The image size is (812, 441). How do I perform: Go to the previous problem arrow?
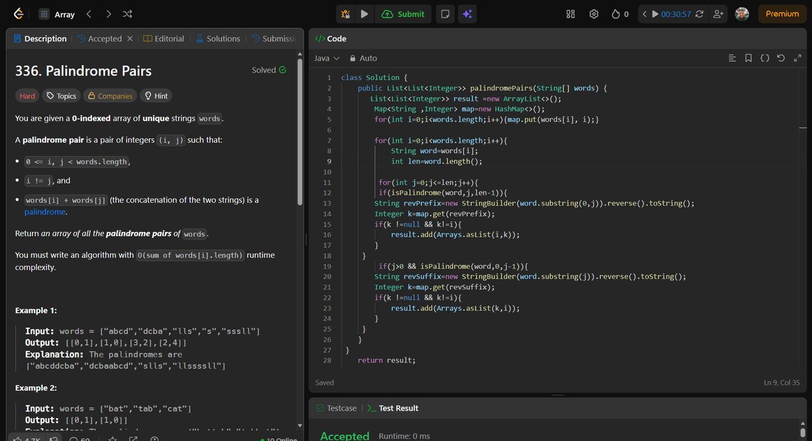coord(89,14)
